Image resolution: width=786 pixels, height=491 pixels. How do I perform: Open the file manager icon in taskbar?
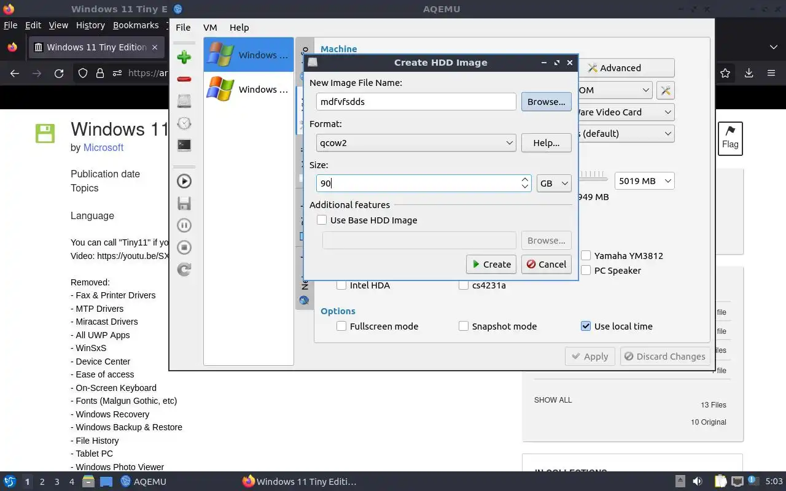(88, 481)
